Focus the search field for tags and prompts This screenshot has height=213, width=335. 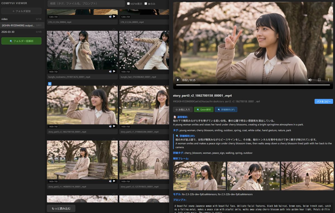pos(86,4)
